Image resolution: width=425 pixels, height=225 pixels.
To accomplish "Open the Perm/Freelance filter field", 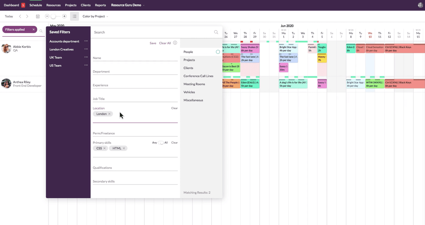I will (x=135, y=133).
